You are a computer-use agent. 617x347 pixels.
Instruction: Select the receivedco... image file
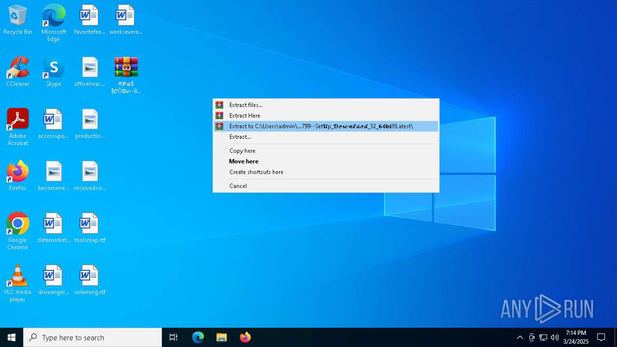click(90, 176)
